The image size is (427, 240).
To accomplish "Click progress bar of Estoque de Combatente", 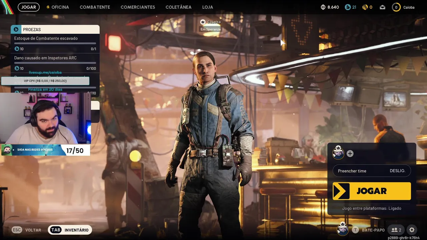I will click(x=55, y=43).
